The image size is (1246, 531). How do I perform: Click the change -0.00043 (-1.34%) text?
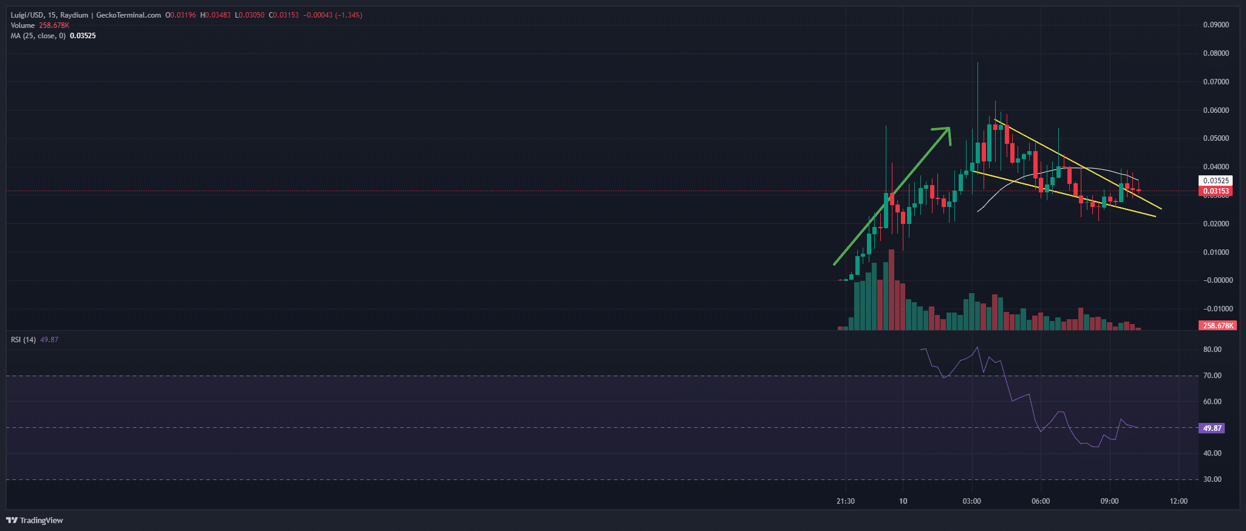pyautogui.click(x=333, y=15)
